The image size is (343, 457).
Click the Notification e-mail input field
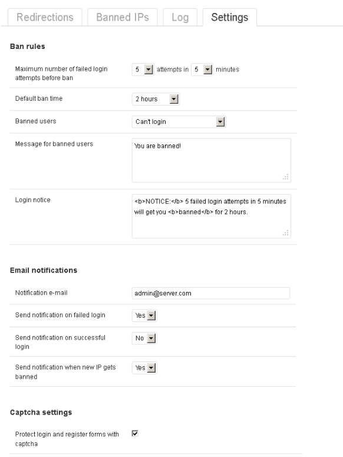(211, 293)
